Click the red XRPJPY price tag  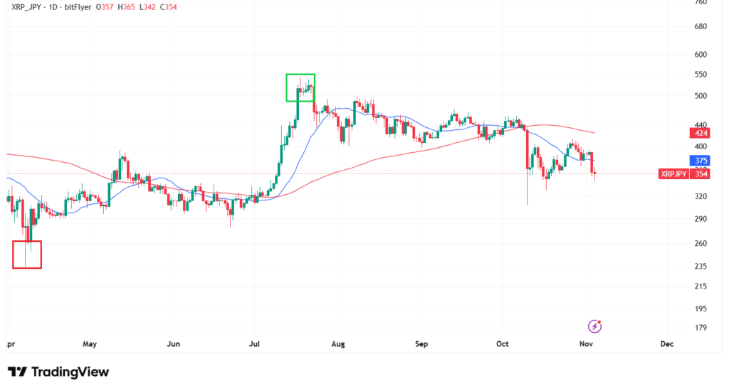(673, 174)
